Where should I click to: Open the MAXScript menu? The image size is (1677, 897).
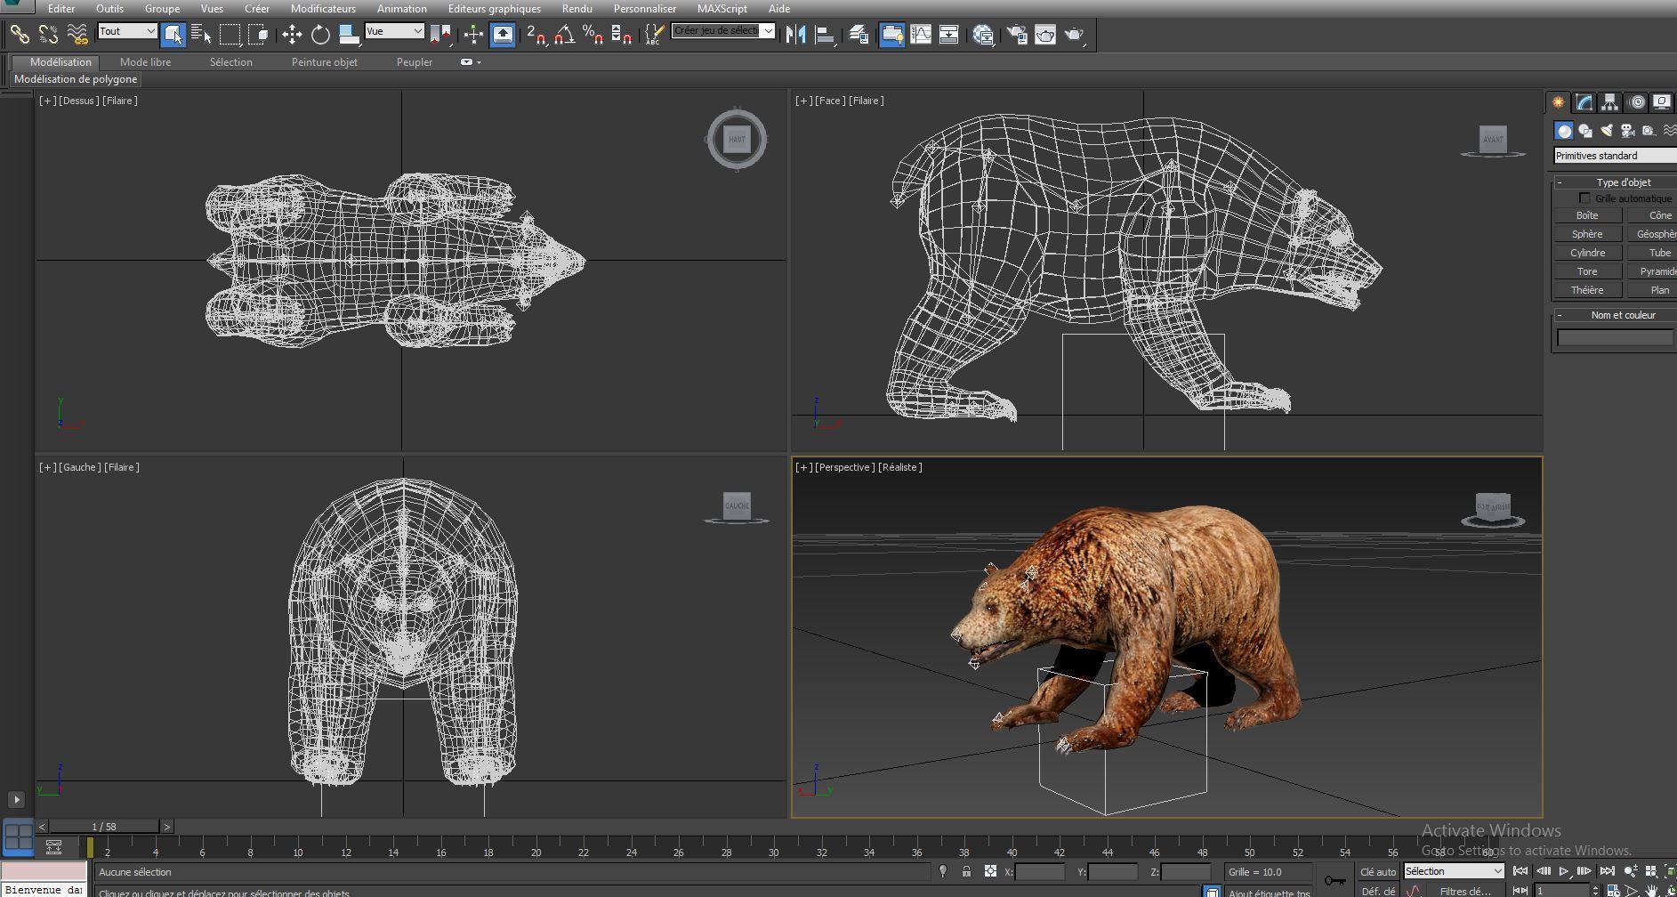[x=722, y=9]
